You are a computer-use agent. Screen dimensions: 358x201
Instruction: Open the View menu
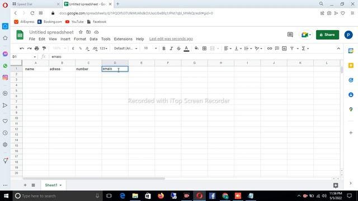click(x=53, y=39)
